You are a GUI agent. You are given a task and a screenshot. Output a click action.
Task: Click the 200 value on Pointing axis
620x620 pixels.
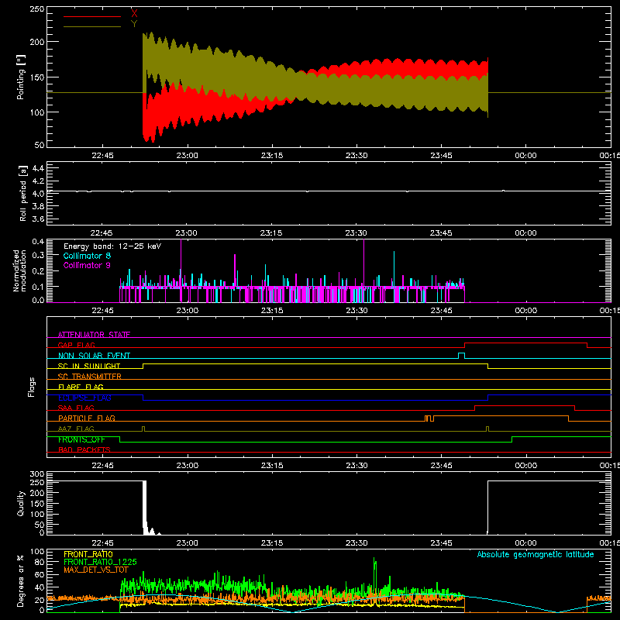coord(37,42)
